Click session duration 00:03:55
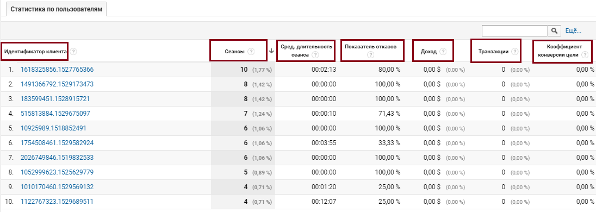This screenshot has height=212, width=596. click(x=324, y=143)
